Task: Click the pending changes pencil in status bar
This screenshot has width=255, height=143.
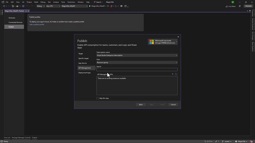Action: [217, 141]
